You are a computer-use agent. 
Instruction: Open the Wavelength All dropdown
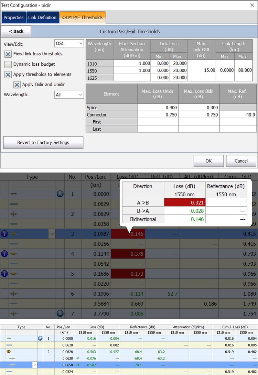[69, 95]
